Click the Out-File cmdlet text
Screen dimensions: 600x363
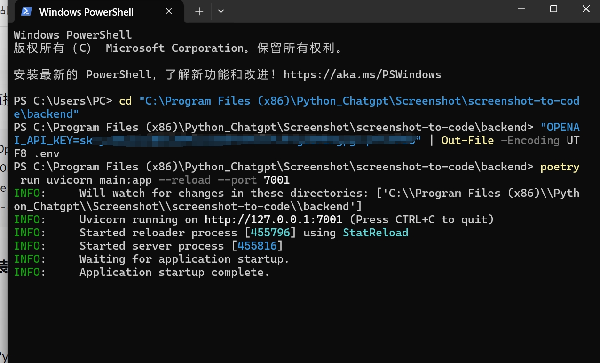point(467,140)
